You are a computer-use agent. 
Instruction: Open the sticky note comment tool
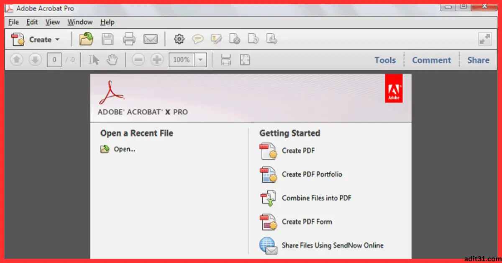197,39
